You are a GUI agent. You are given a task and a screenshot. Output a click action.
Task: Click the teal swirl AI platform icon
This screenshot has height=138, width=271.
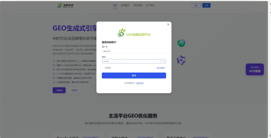pyautogui.click(x=181, y=43)
